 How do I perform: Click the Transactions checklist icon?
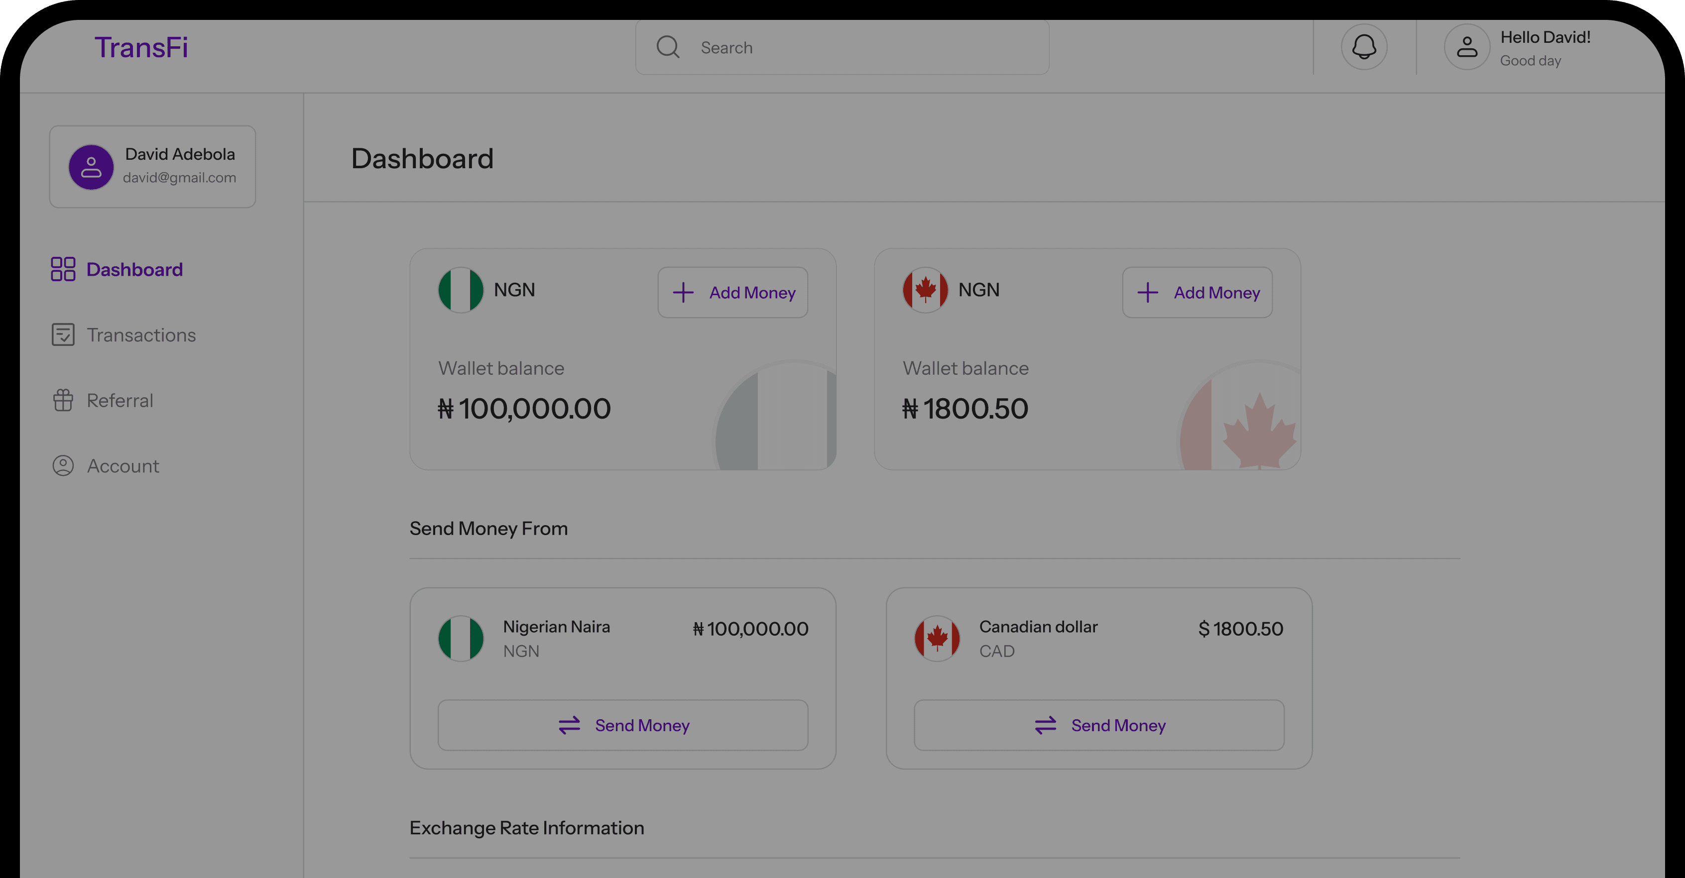point(63,334)
